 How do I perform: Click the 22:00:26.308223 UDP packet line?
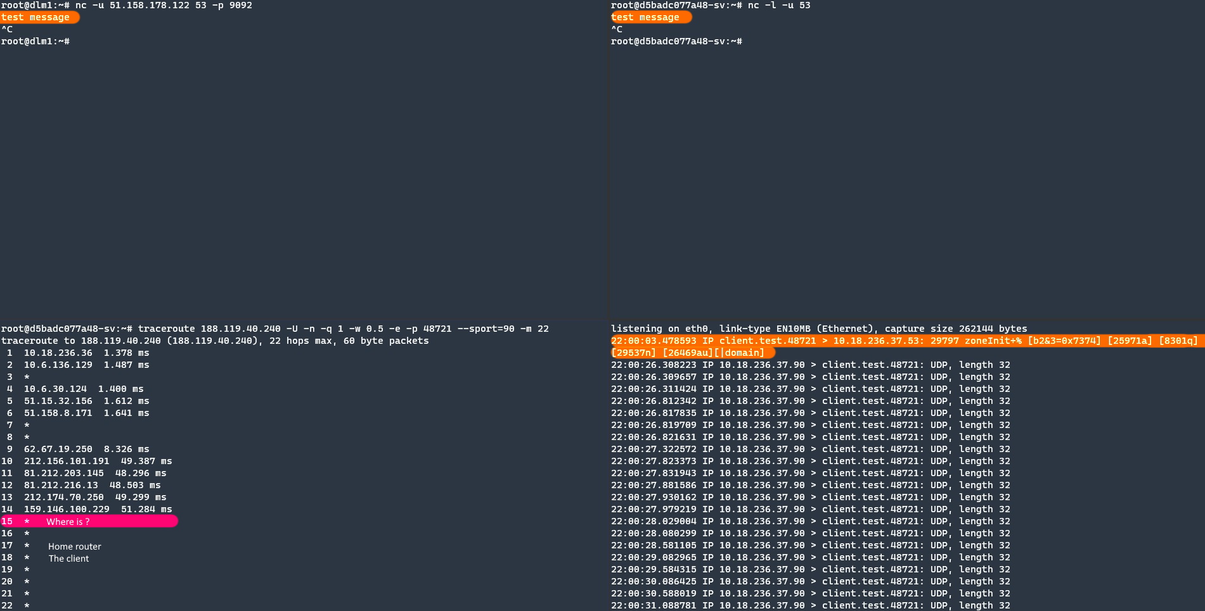[x=810, y=365]
